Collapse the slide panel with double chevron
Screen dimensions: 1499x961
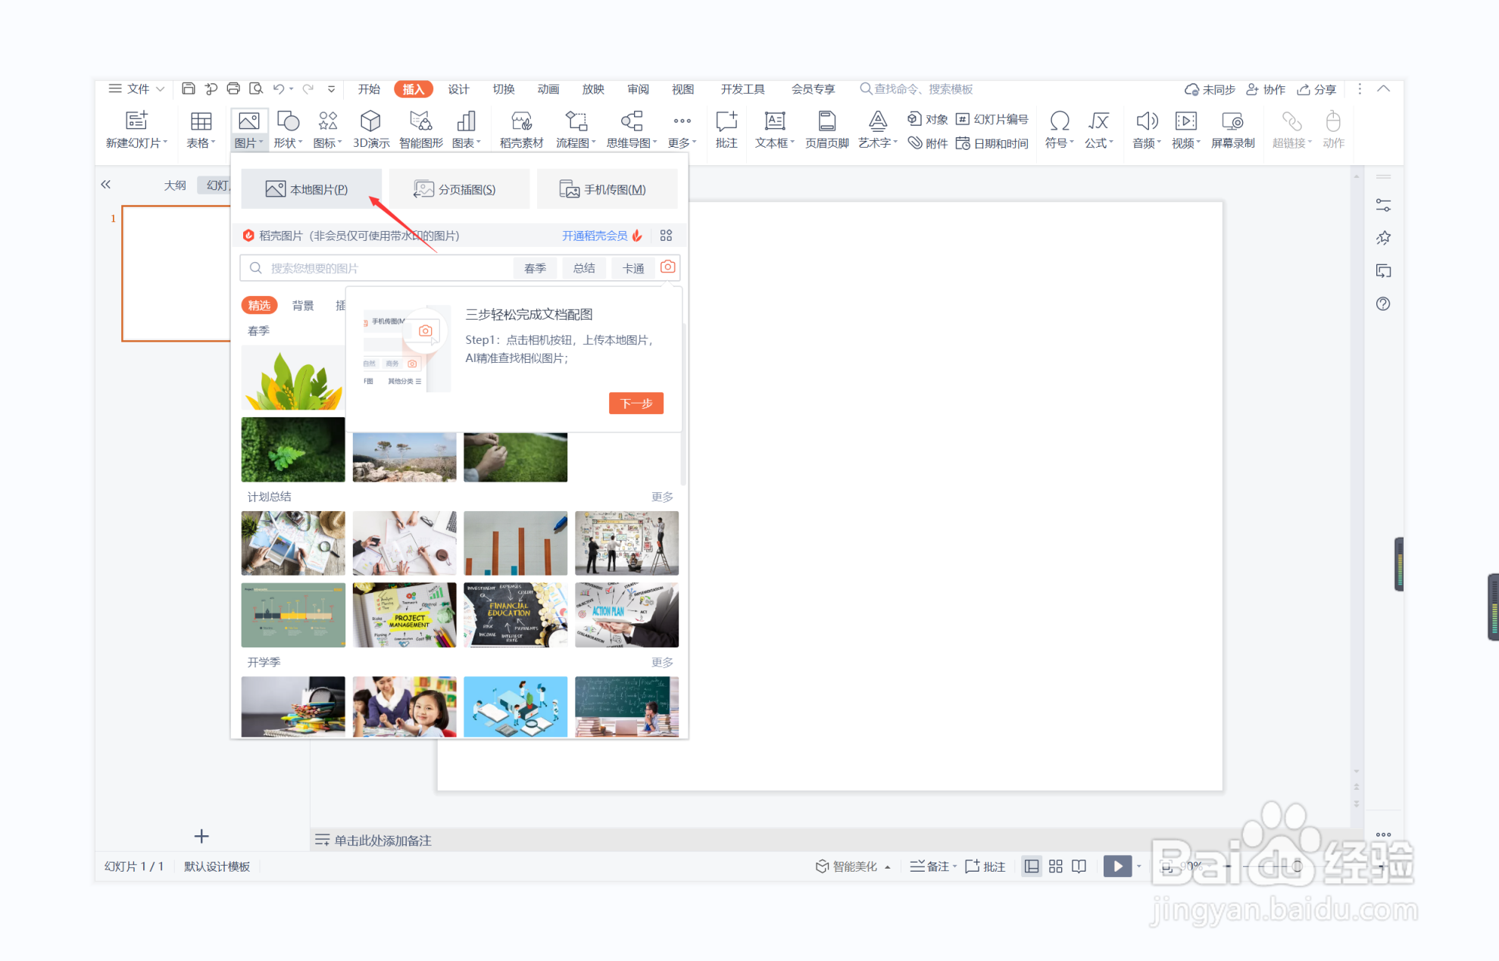(x=106, y=185)
